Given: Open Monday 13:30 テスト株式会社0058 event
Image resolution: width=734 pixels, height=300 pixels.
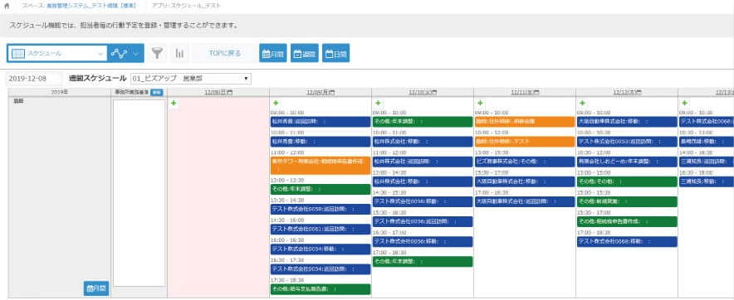Looking at the screenshot, I should pyautogui.click(x=321, y=210).
